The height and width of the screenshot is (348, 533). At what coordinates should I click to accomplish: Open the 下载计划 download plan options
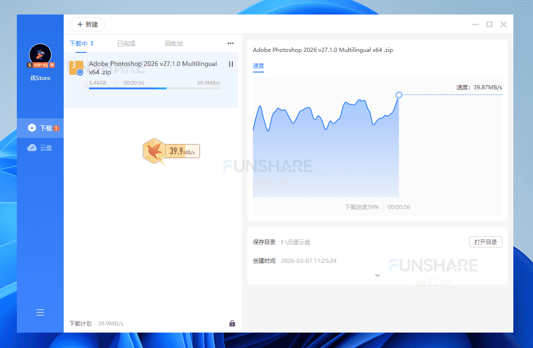[80, 323]
